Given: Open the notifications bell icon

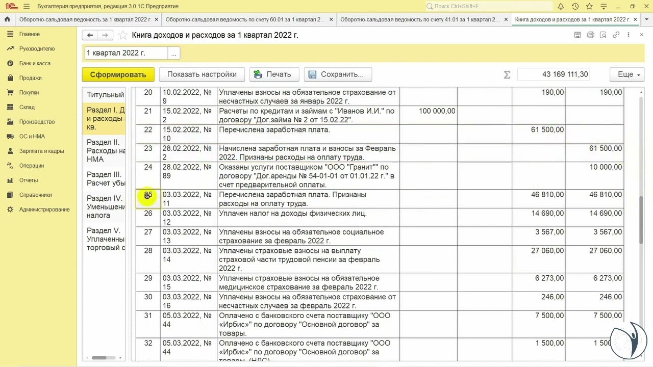Looking at the screenshot, I should (x=561, y=6).
